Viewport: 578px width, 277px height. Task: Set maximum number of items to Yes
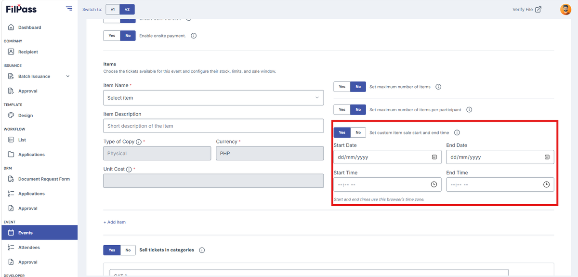coord(342,87)
